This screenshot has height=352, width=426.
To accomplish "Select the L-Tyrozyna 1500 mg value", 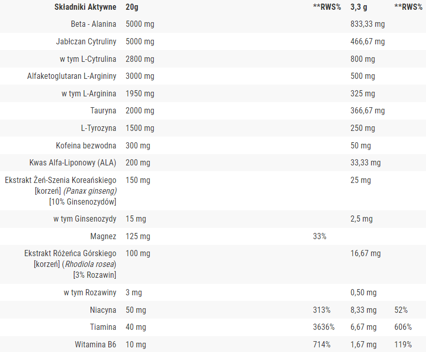I will [x=140, y=128].
